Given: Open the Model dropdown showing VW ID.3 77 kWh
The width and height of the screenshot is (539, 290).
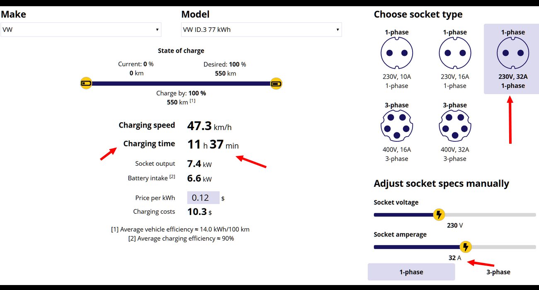Looking at the screenshot, I should coord(261,30).
